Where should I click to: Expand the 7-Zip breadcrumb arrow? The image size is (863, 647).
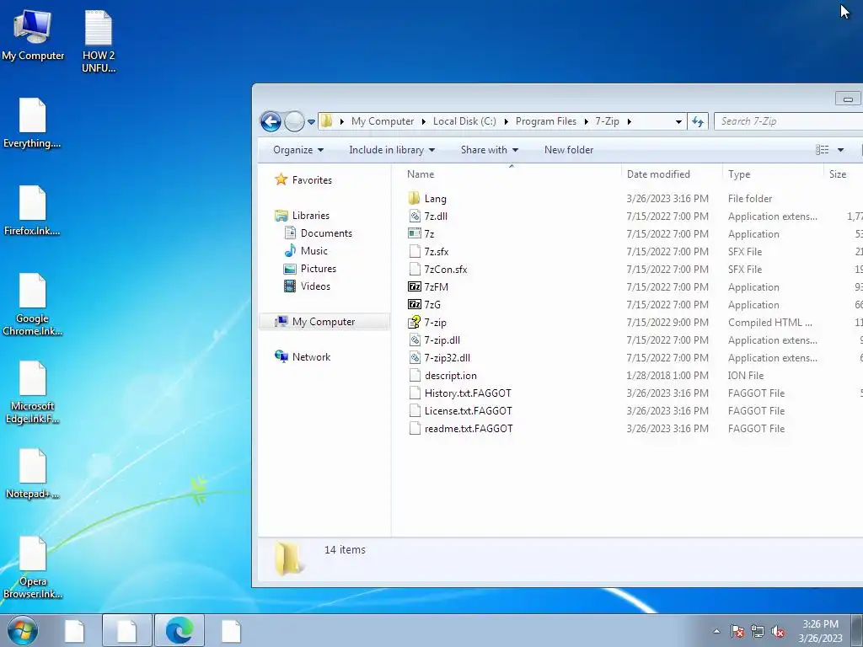pyautogui.click(x=629, y=121)
